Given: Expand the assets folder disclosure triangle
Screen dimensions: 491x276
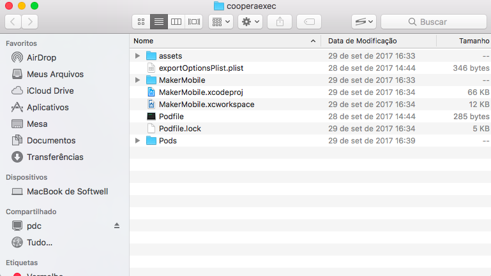Looking at the screenshot, I should (138, 56).
